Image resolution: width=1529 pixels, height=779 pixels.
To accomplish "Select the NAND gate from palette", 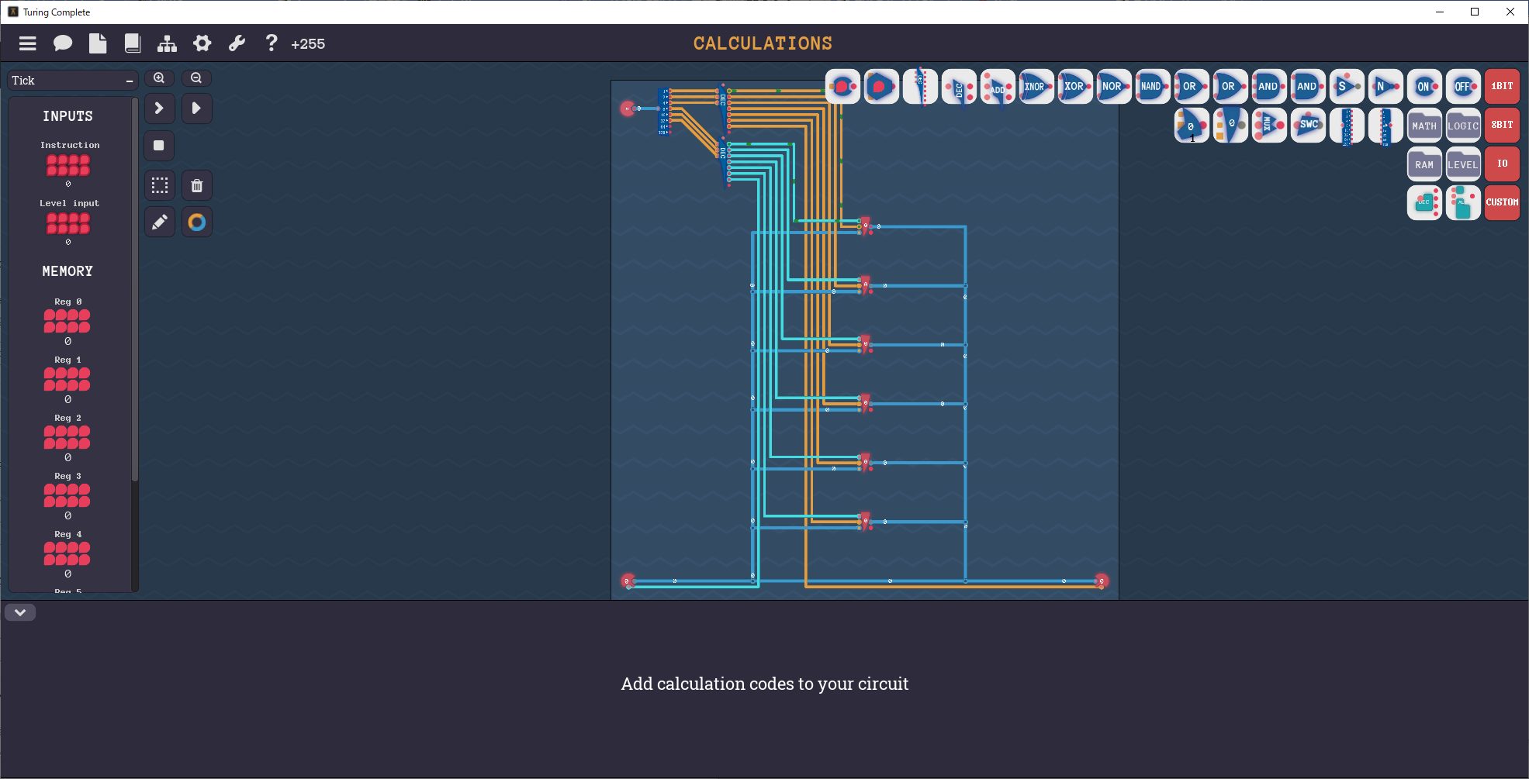I will (1152, 87).
